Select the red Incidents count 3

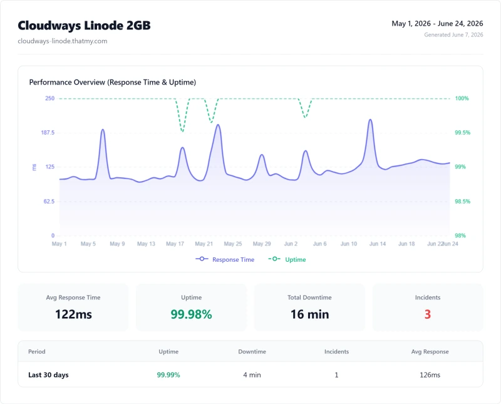tap(428, 314)
